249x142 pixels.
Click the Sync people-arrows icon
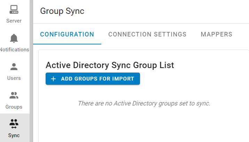pyautogui.click(x=14, y=124)
